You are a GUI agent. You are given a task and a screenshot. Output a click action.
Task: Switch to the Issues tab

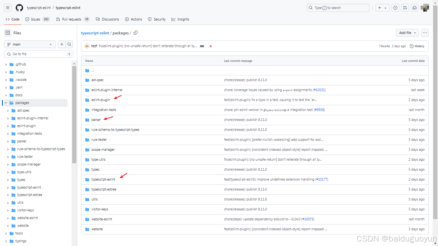(x=38, y=19)
